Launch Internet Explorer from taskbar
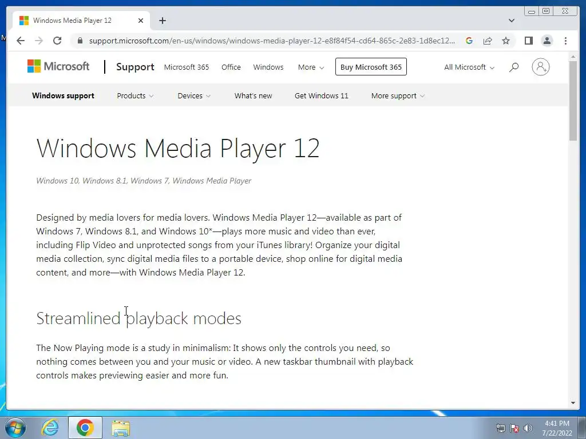Viewport: 586px width, 439px height. (x=50, y=428)
